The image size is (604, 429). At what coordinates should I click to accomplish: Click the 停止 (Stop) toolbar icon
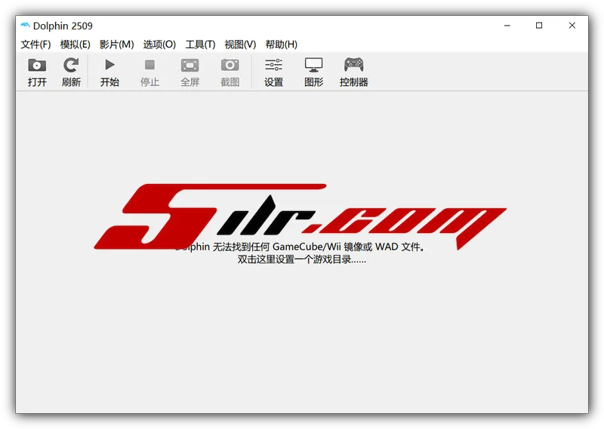(x=149, y=65)
